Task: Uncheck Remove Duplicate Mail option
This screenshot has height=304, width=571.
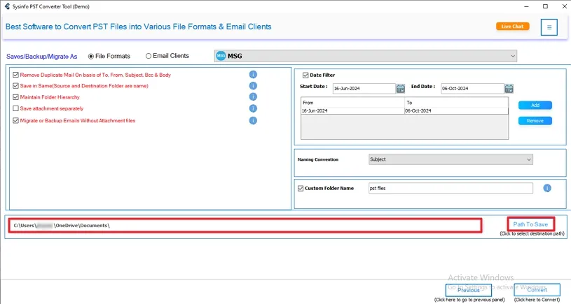Action: pyautogui.click(x=16, y=75)
